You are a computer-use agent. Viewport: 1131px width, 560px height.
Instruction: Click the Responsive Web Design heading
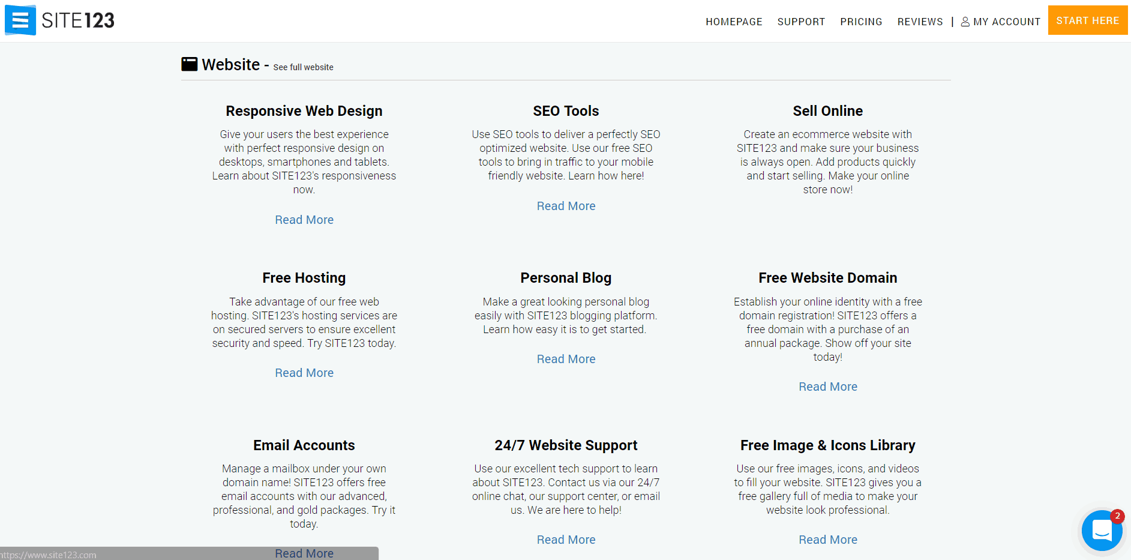click(304, 111)
